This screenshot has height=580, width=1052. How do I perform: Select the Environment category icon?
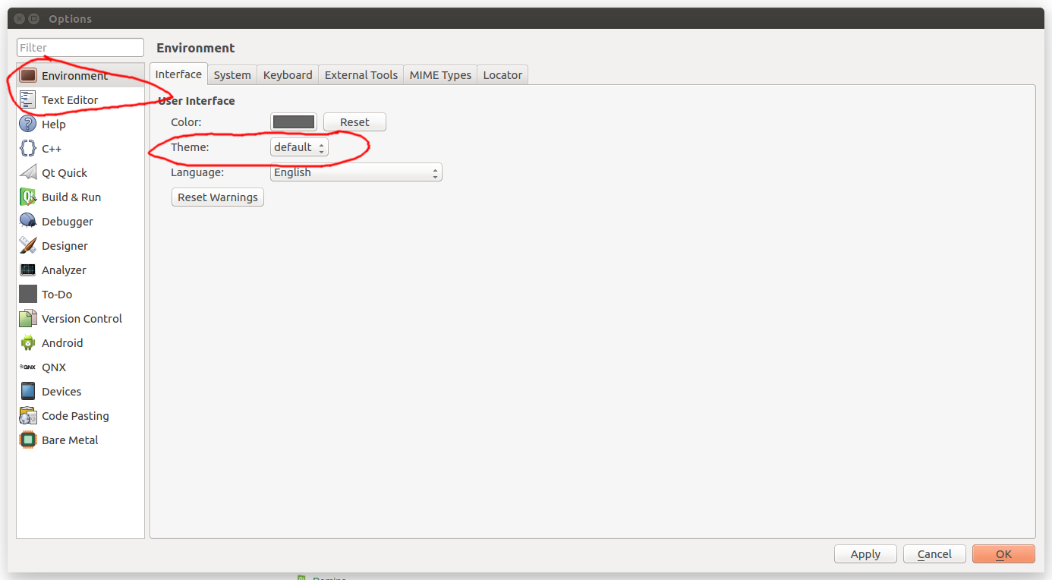pyautogui.click(x=28, y=76)
